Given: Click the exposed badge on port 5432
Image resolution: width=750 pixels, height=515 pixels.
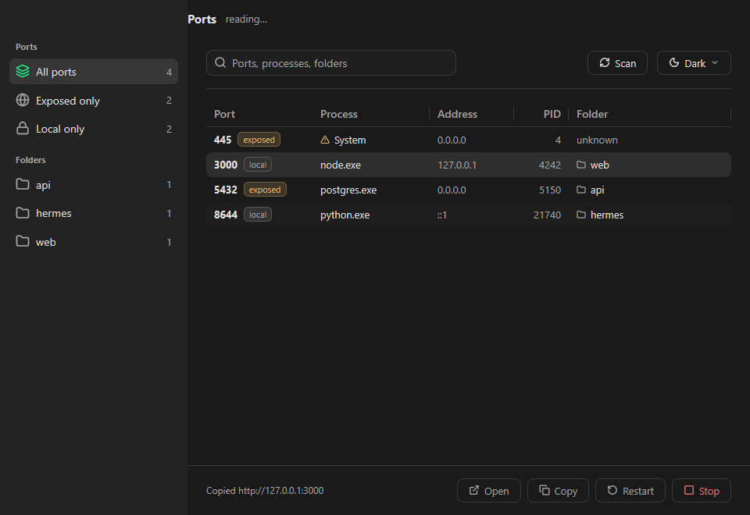Looking at the screenshot, I should (265, 189).
